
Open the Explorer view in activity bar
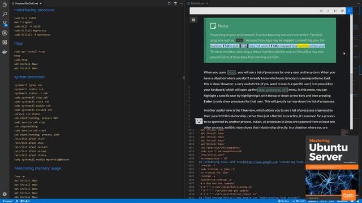5,5
